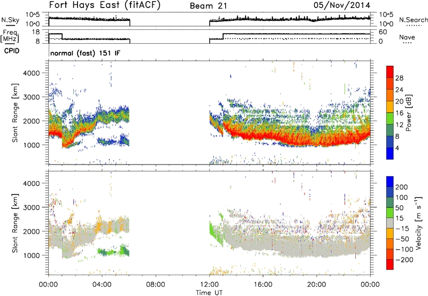
Task: Select the 'N.Sky' legend label
Action: [10, 20]
